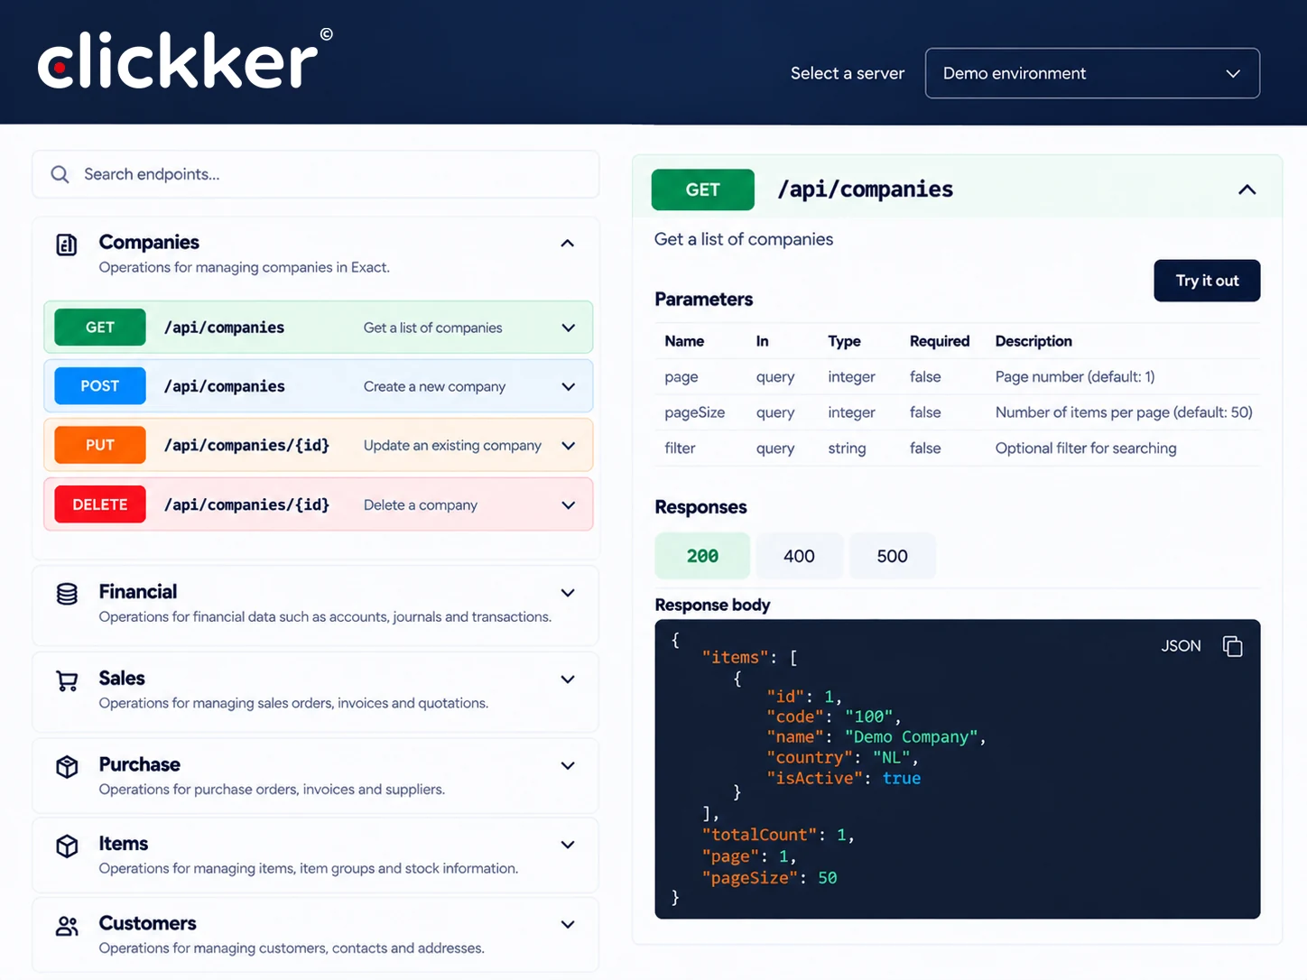Click the red DELETE method badge

100,504
